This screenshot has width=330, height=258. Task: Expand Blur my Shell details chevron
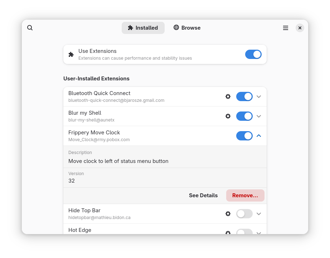[x=259, y=116]
